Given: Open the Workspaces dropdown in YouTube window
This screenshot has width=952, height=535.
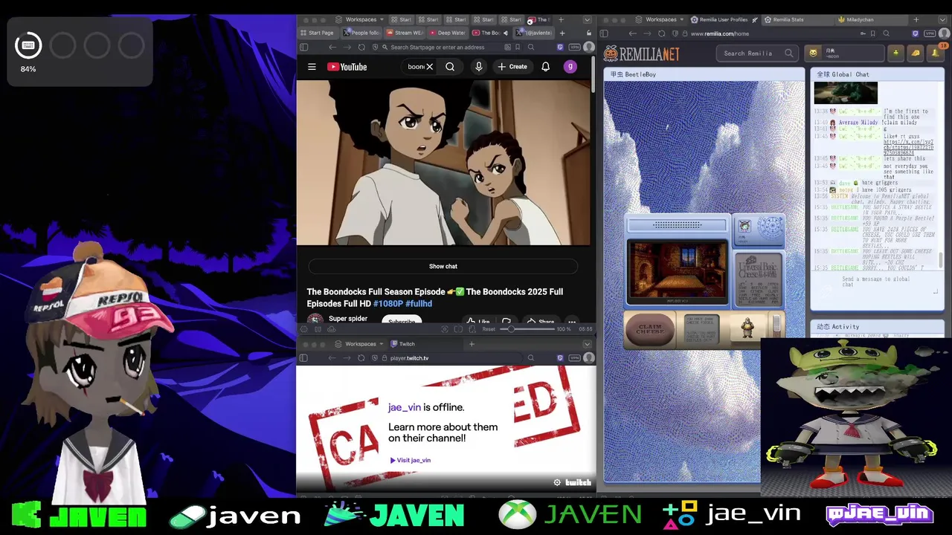Looking at the screenshot, I should pos(359,19).
